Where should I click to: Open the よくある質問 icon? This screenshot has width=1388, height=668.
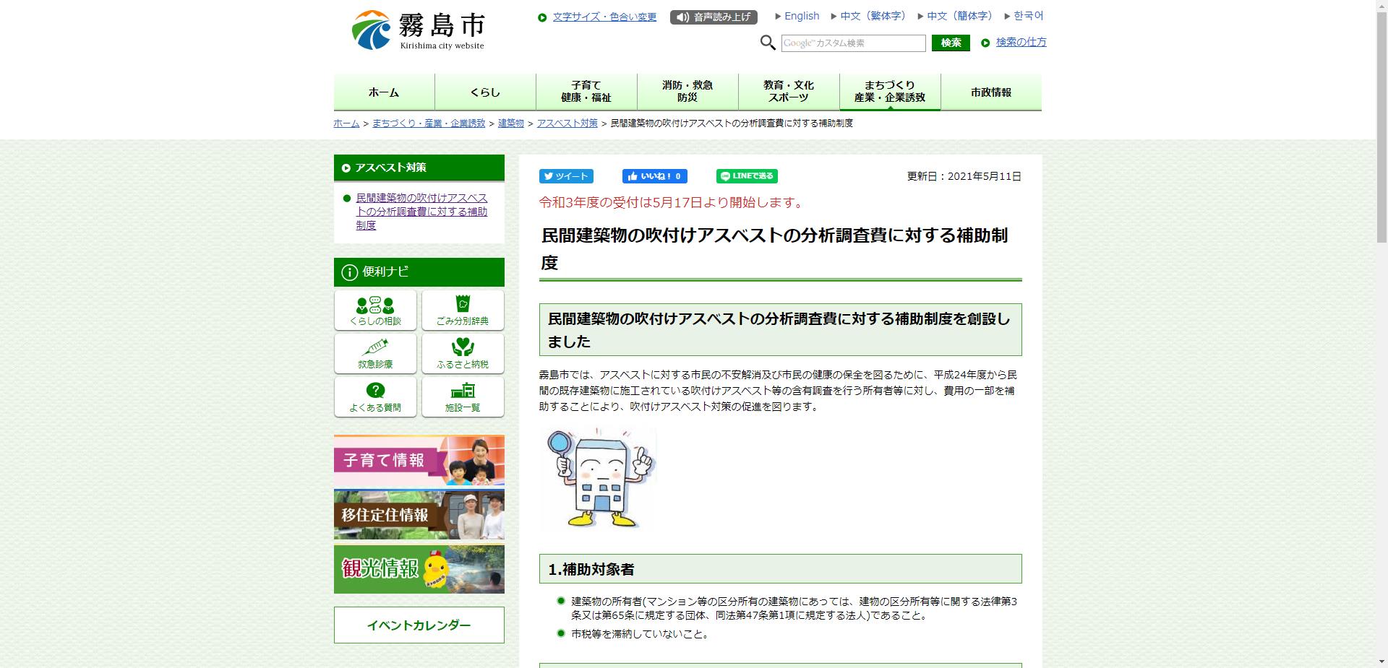(374, 396)
